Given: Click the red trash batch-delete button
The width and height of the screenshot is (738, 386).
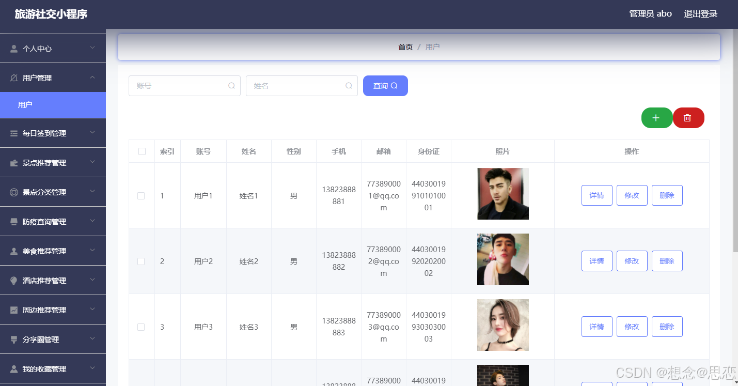Looking at the screenshot, I should click(688, 118).
